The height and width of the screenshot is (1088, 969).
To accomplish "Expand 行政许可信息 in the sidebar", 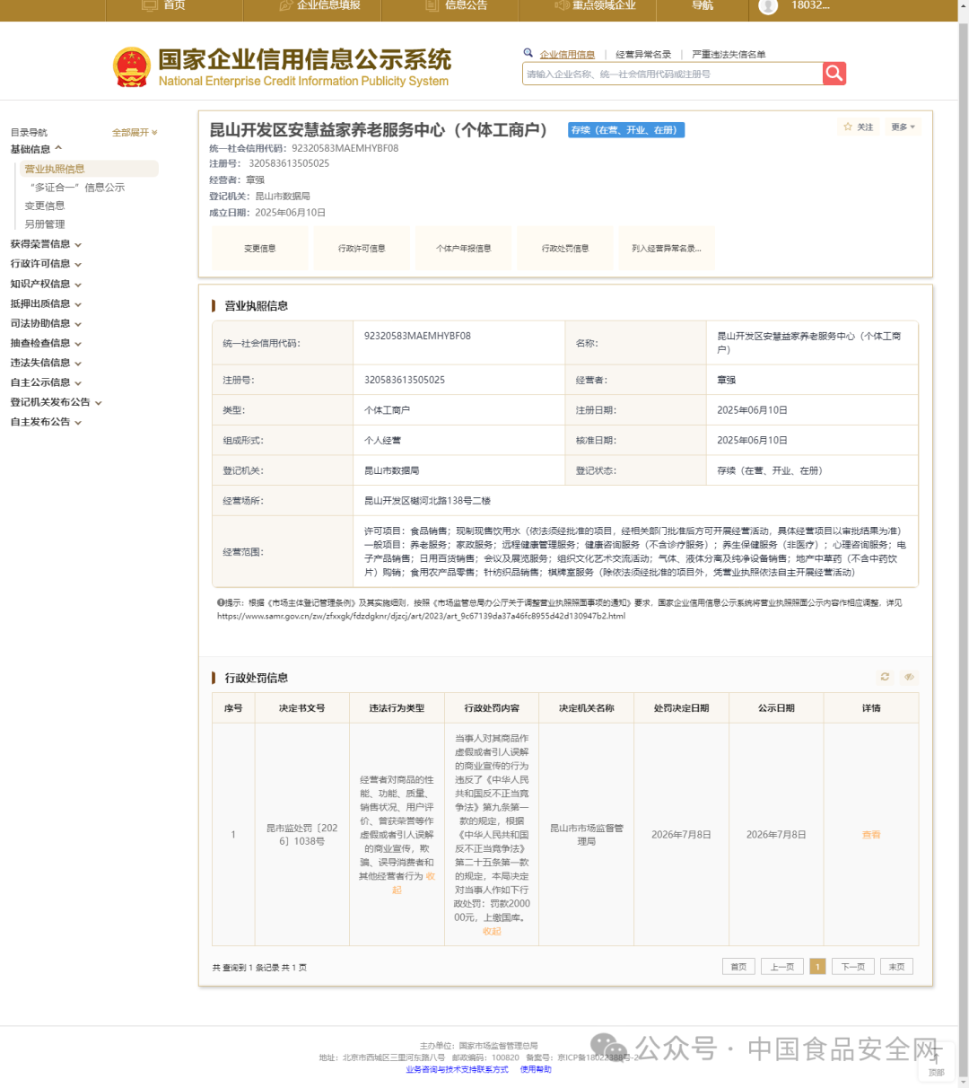I will (x=46, y=264).
